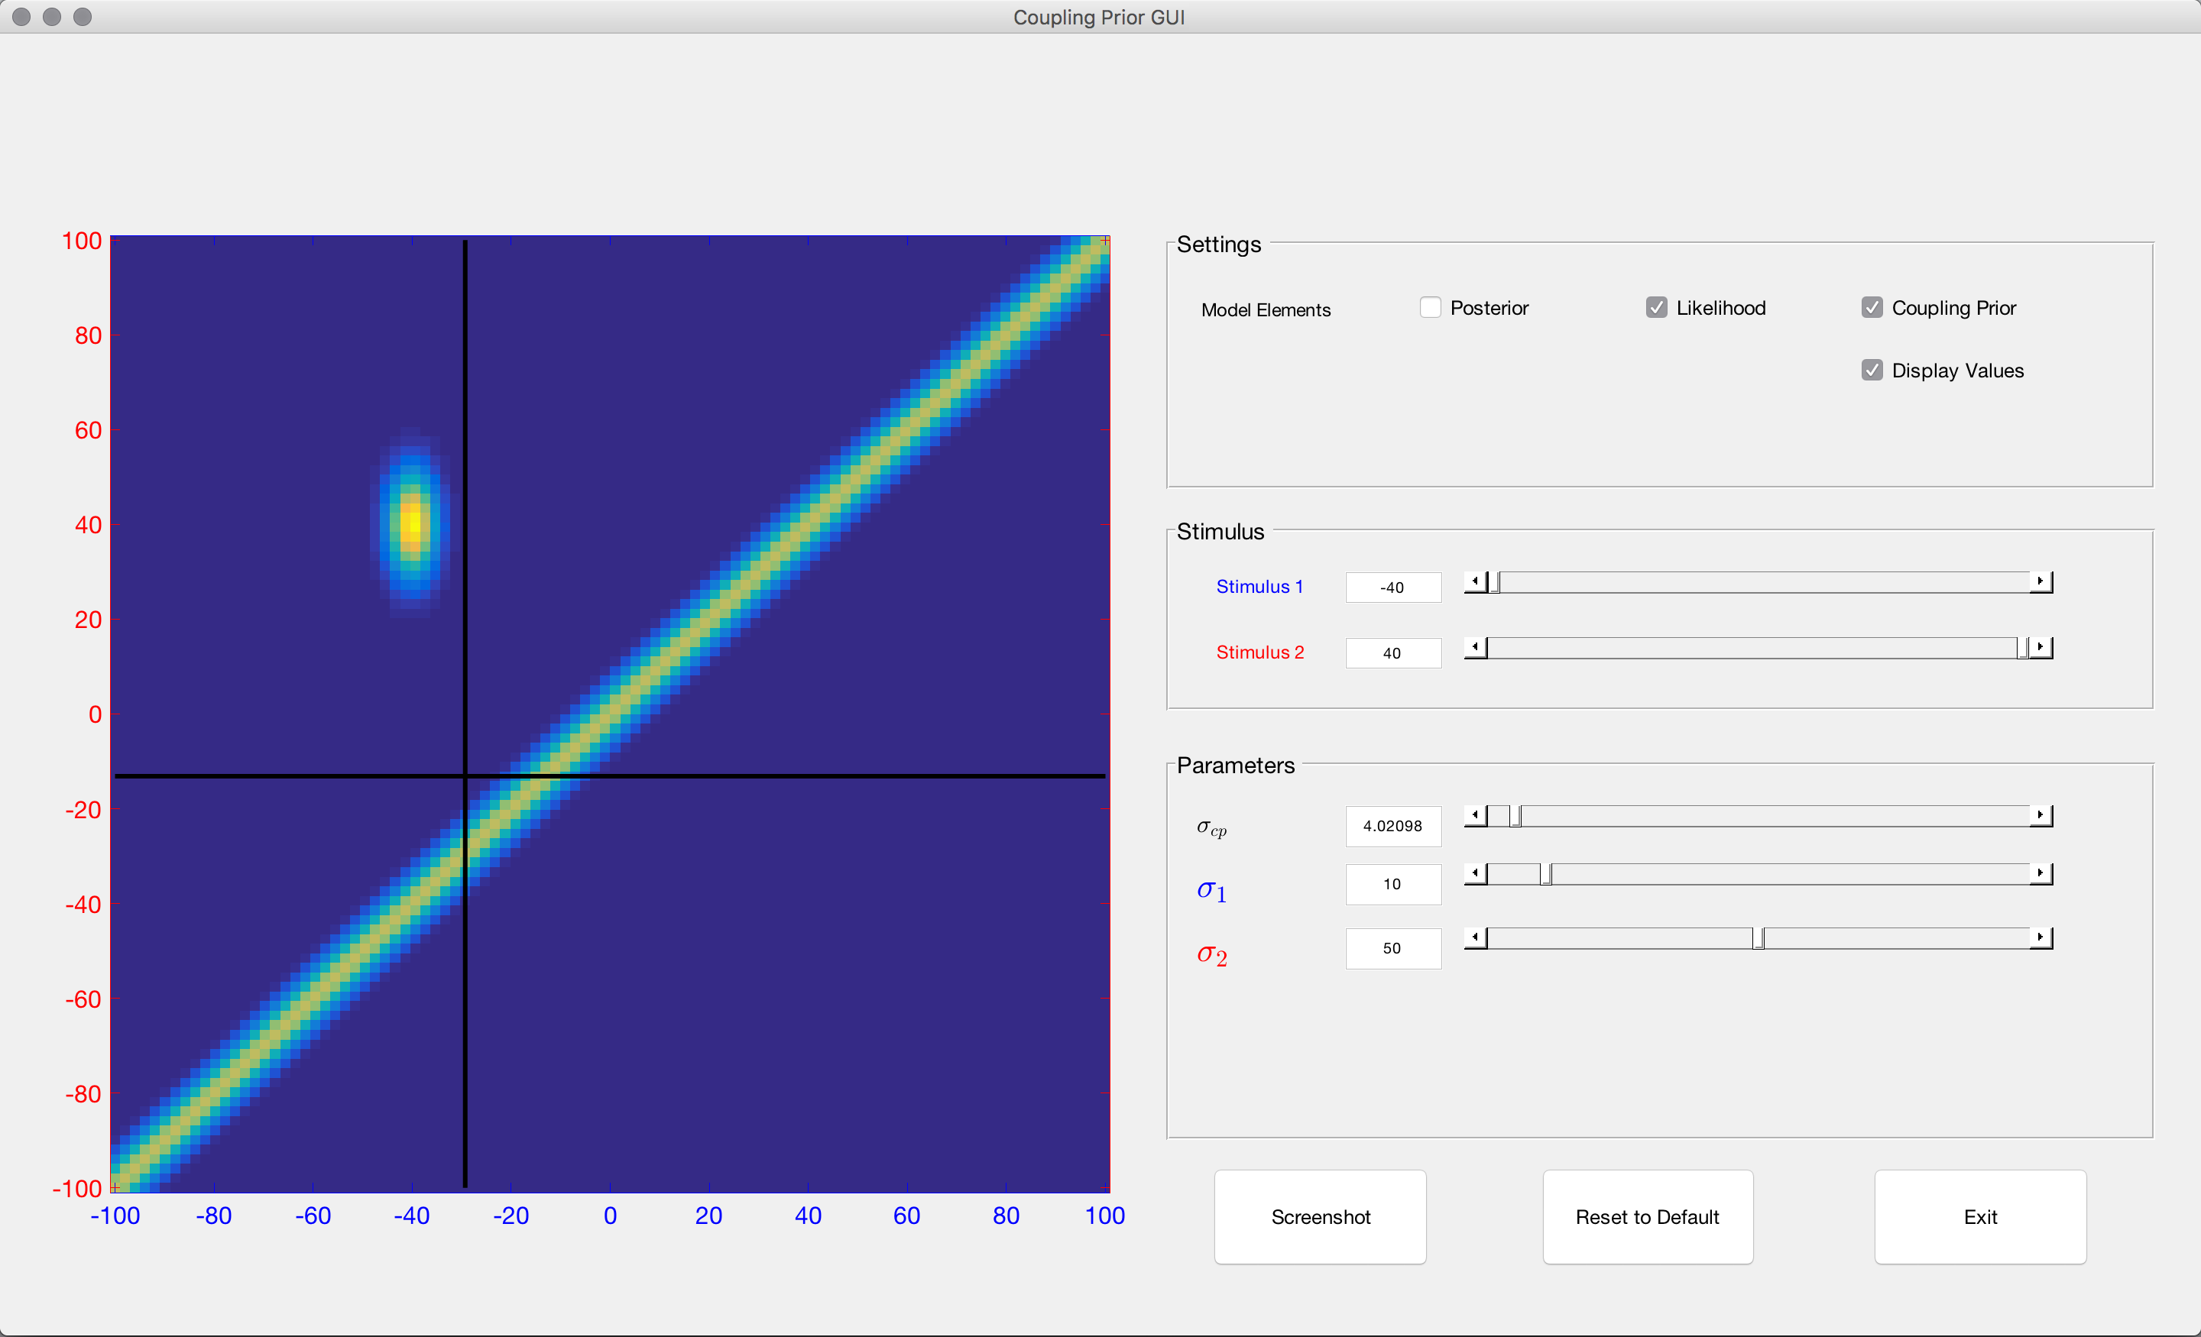Click the left arrow of Stimulus 2 slider

1475,646
